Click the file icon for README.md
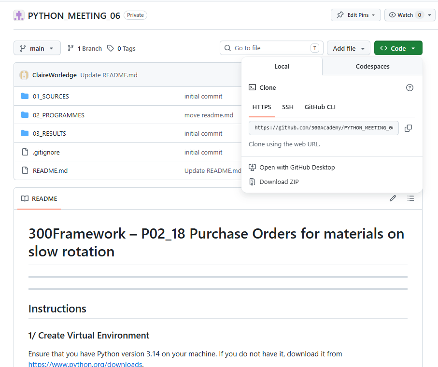 tap(25, 170)
